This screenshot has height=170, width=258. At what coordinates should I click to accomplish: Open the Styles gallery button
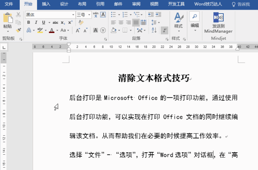179,22
